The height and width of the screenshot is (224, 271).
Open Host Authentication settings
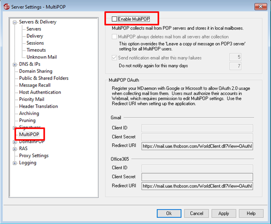pos(40,92)
